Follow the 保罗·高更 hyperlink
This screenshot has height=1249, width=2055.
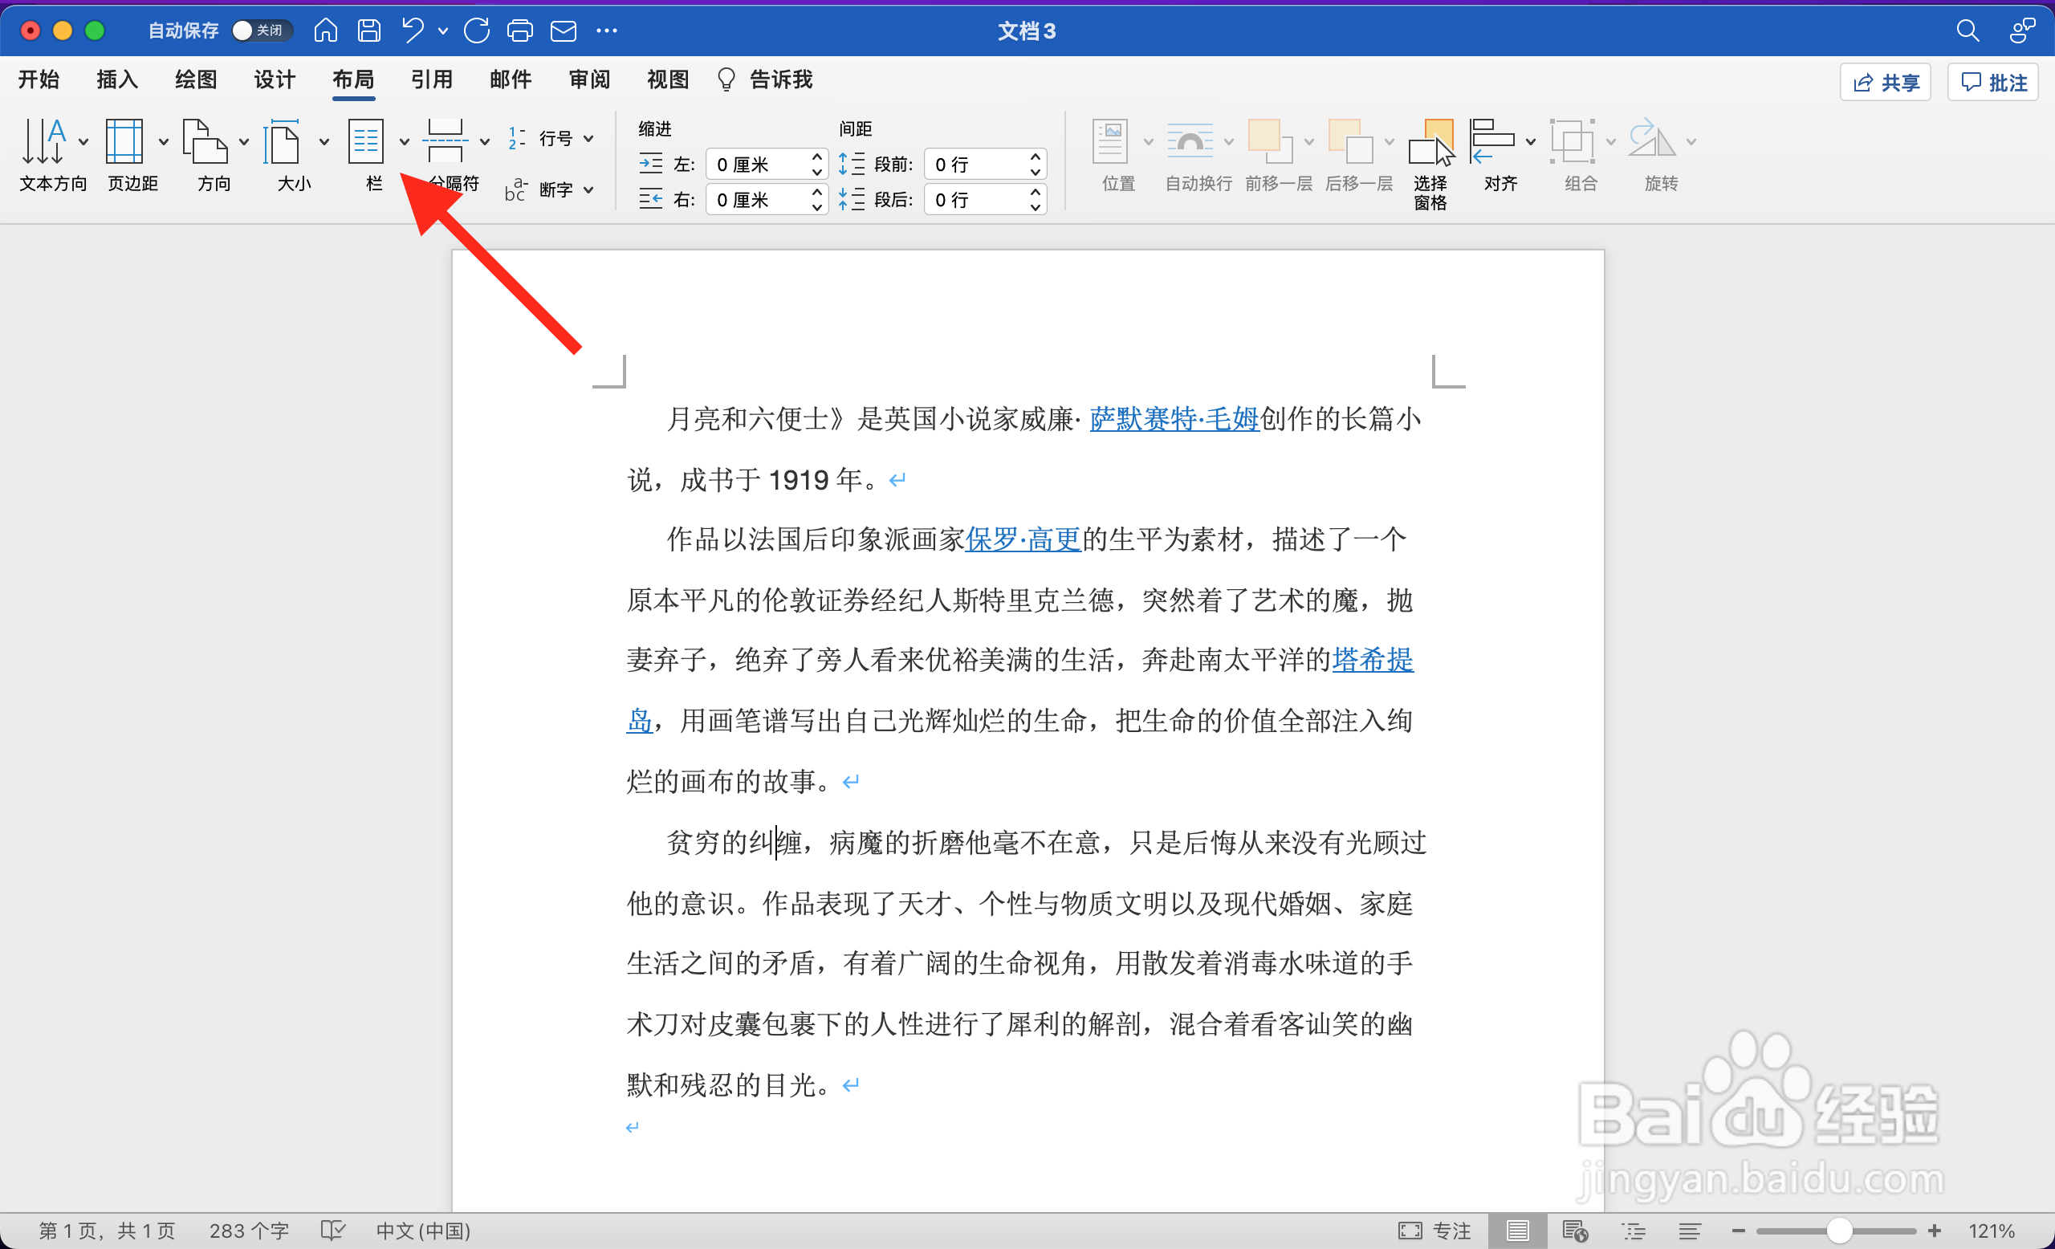(x=1023, y=539)
